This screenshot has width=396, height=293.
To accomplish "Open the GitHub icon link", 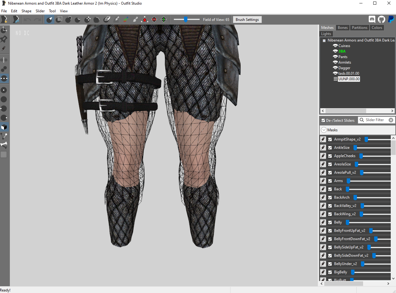I will [x=381, y=19].
